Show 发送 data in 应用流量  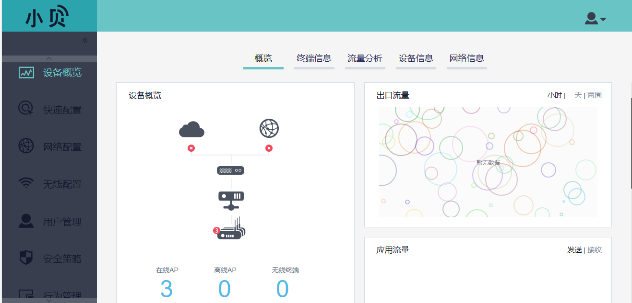574,250
